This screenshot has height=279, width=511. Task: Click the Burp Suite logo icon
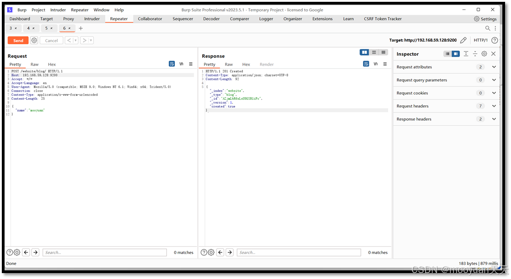pyautogui.click(x=10, y=10)
